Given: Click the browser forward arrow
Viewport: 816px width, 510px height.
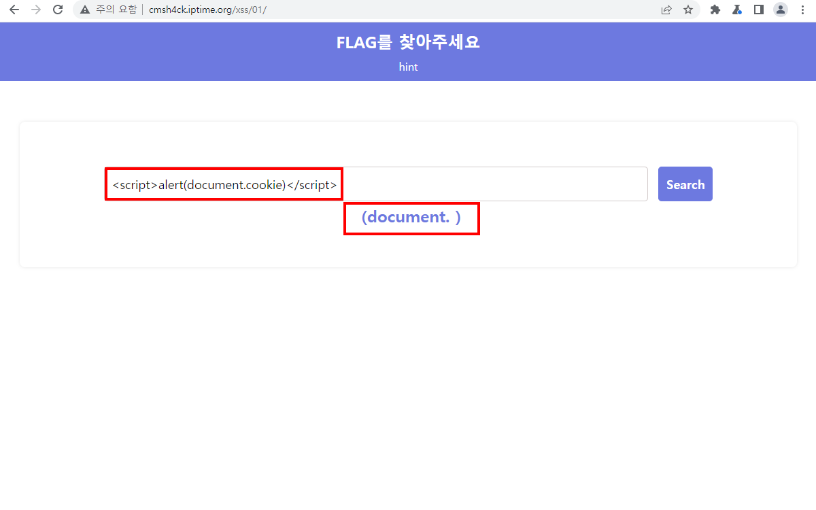Looking at the screenshot, I should coord(36,10).
